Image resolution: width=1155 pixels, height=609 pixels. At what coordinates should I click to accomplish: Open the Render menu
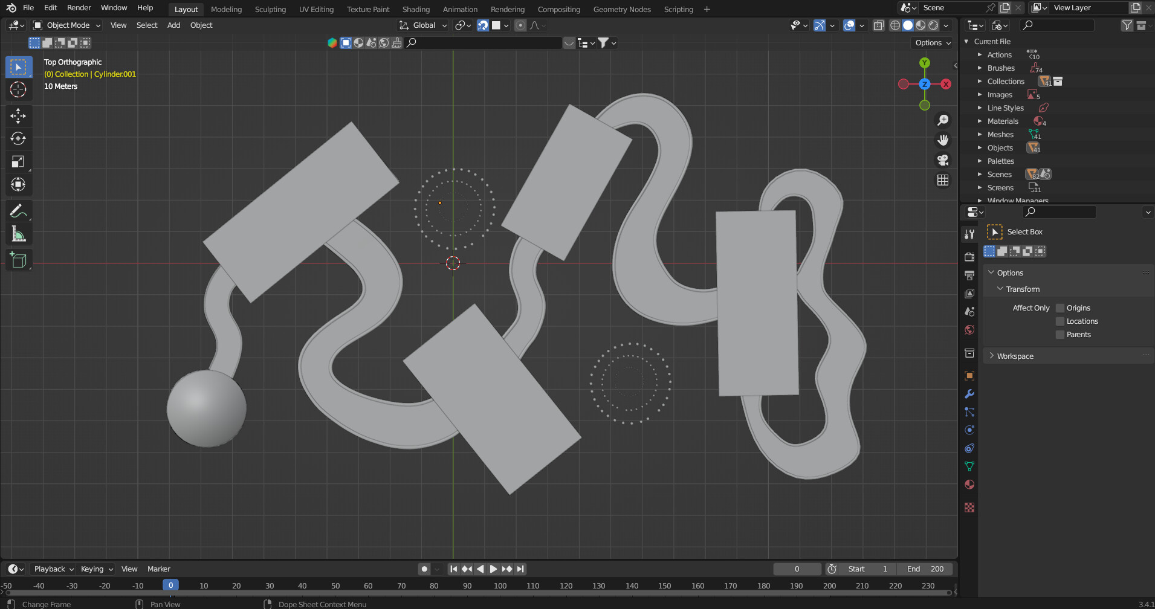tap(79, 8)
